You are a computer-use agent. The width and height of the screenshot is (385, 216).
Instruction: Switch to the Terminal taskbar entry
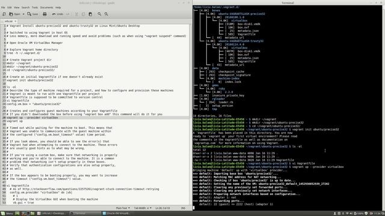point(85,214)
